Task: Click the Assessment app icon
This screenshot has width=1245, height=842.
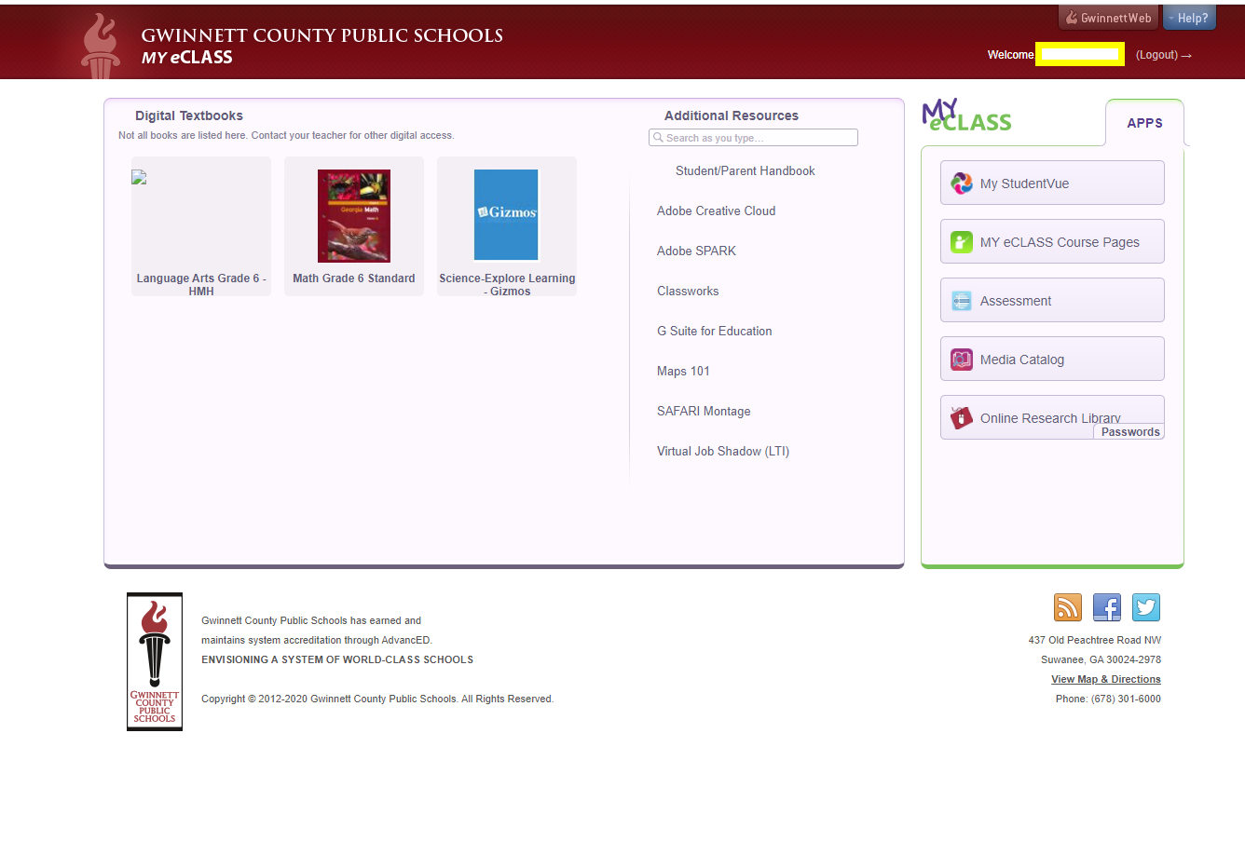Action: (962, 301)
